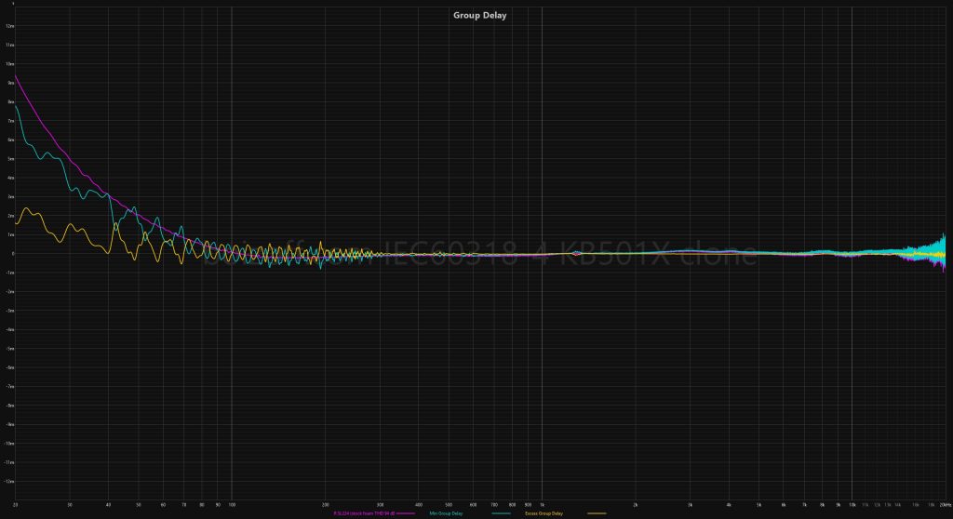This screenshot has height=519, width=953.
Task: Click the magenta line swatch in legend
Action: coord(405,513)
